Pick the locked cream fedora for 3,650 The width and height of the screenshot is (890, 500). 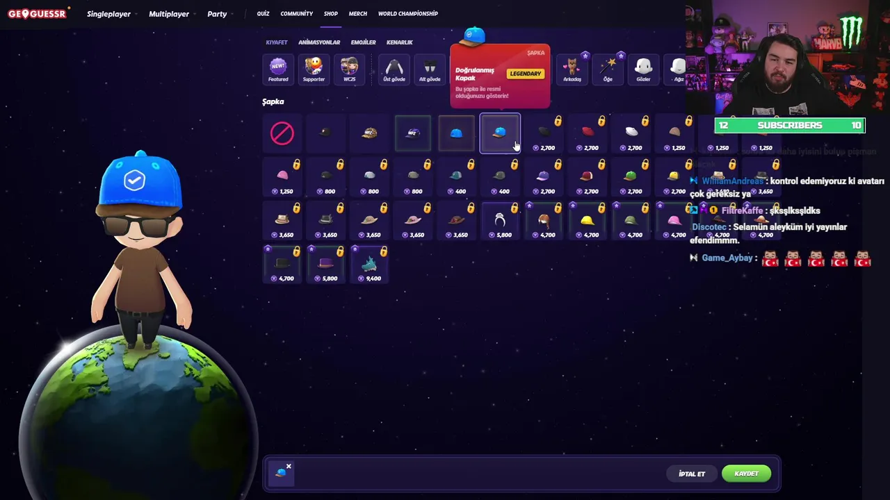click(282, 221)
